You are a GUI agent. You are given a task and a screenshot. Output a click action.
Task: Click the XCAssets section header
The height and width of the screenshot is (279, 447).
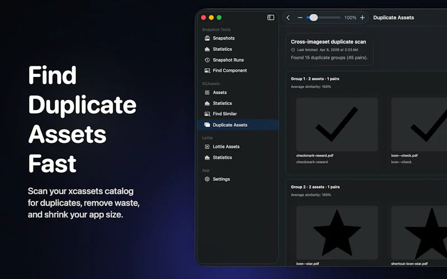point(211,84)
